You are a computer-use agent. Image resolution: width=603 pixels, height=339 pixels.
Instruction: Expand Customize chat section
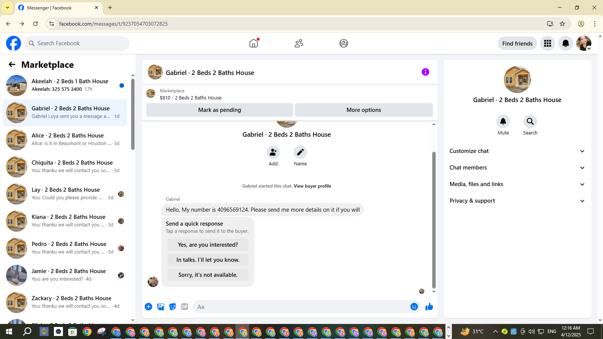[517, 151]
